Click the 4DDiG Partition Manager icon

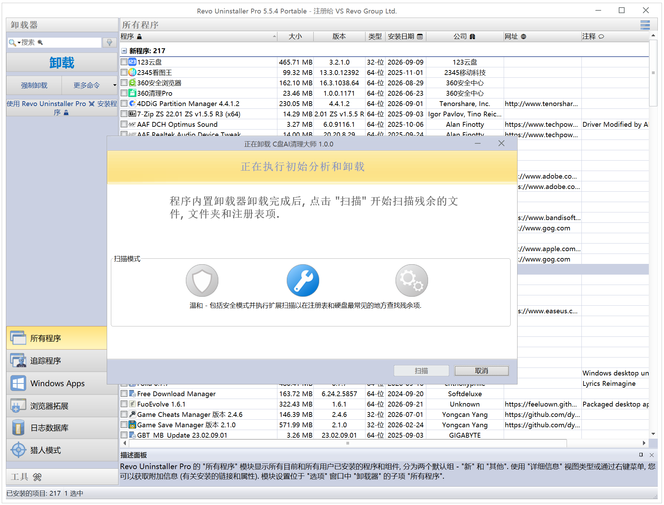132,104
